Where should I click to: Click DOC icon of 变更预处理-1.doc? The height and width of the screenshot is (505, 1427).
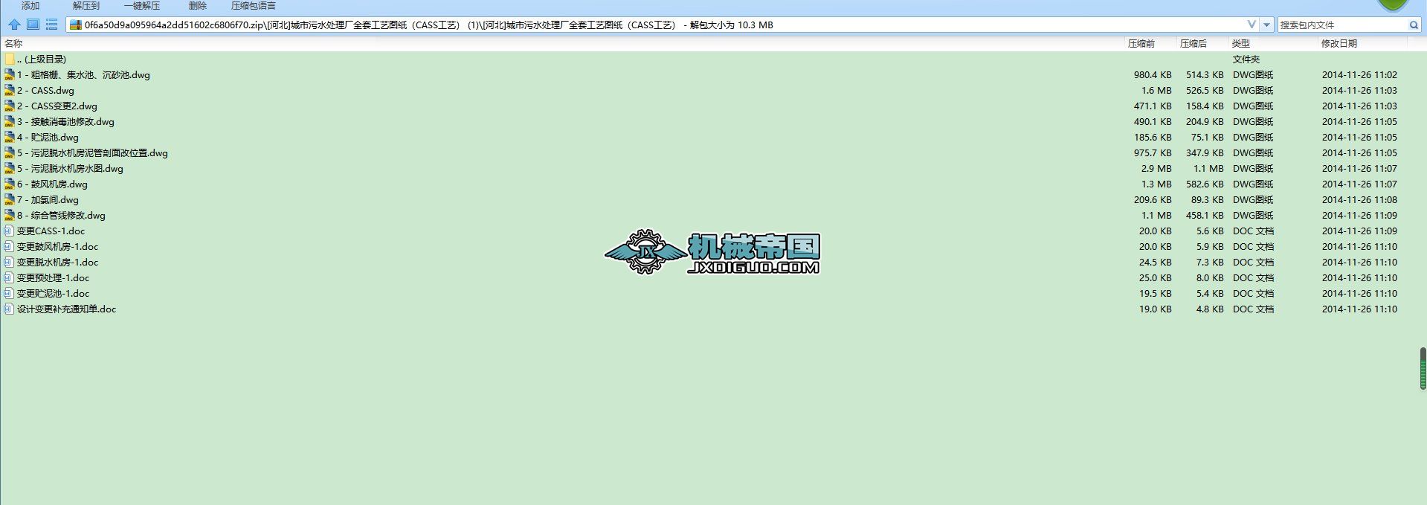pyautogui.click(x=9, y=277)
